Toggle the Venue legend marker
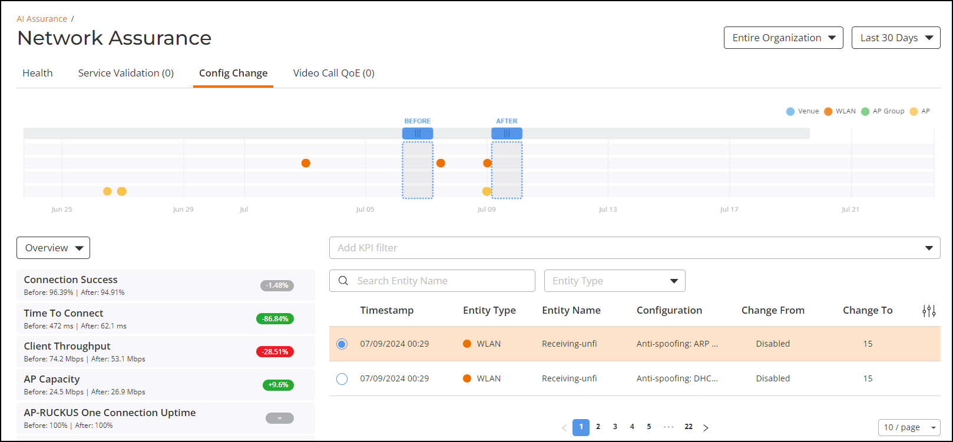This screenshot has height=442, width=953. 790,111
